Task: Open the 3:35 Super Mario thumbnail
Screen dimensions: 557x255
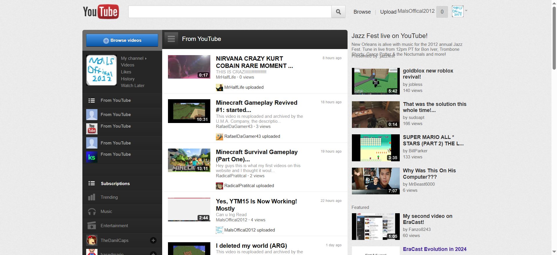Action: tap(376, 148)
